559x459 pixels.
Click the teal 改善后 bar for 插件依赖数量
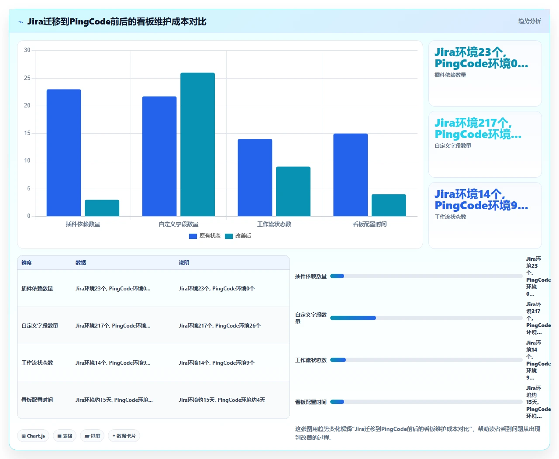102,208
